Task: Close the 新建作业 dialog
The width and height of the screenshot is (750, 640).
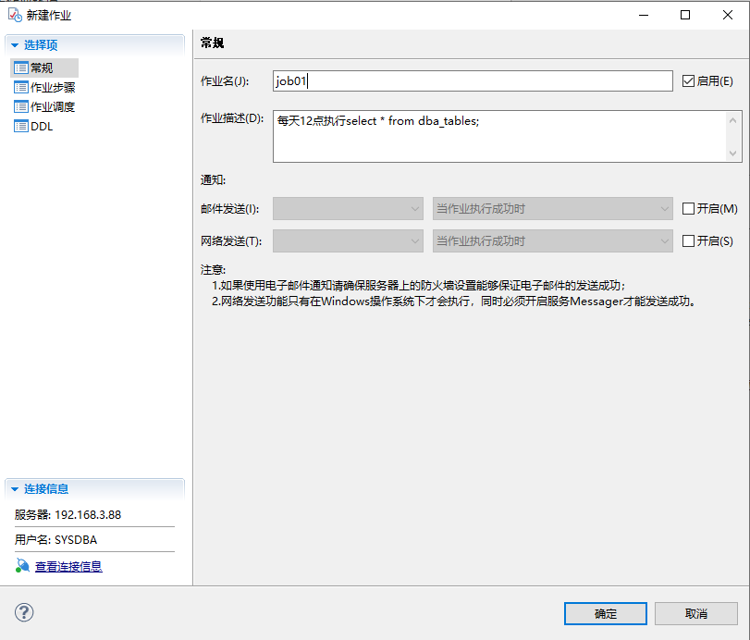Action: pos(728,15)
